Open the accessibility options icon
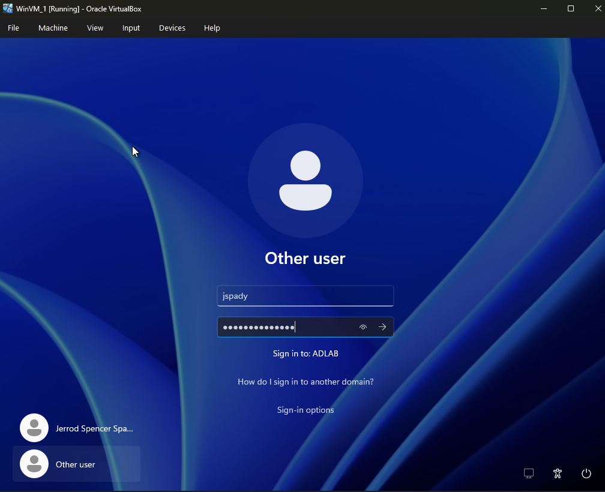This screenshot has height=492, width=605. [557, 473]
